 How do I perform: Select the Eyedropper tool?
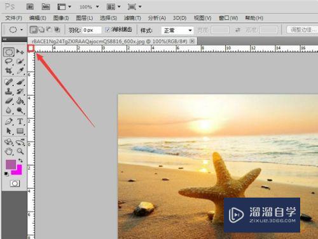[20, 71]
